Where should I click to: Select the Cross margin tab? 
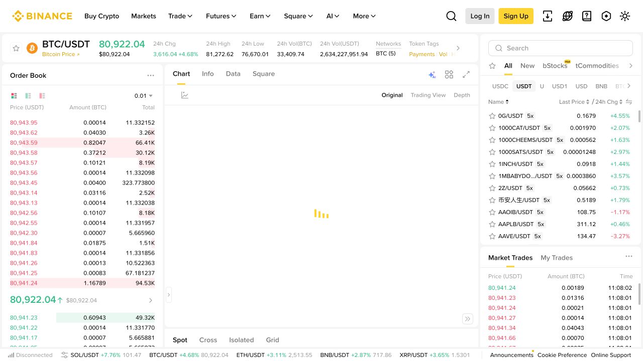tap(208, 340)
